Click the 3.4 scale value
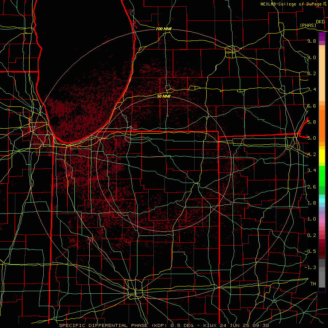The image size is (328, 328). pos(312,171)
